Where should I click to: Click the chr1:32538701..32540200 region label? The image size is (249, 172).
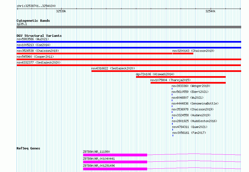tap(36, 6)
